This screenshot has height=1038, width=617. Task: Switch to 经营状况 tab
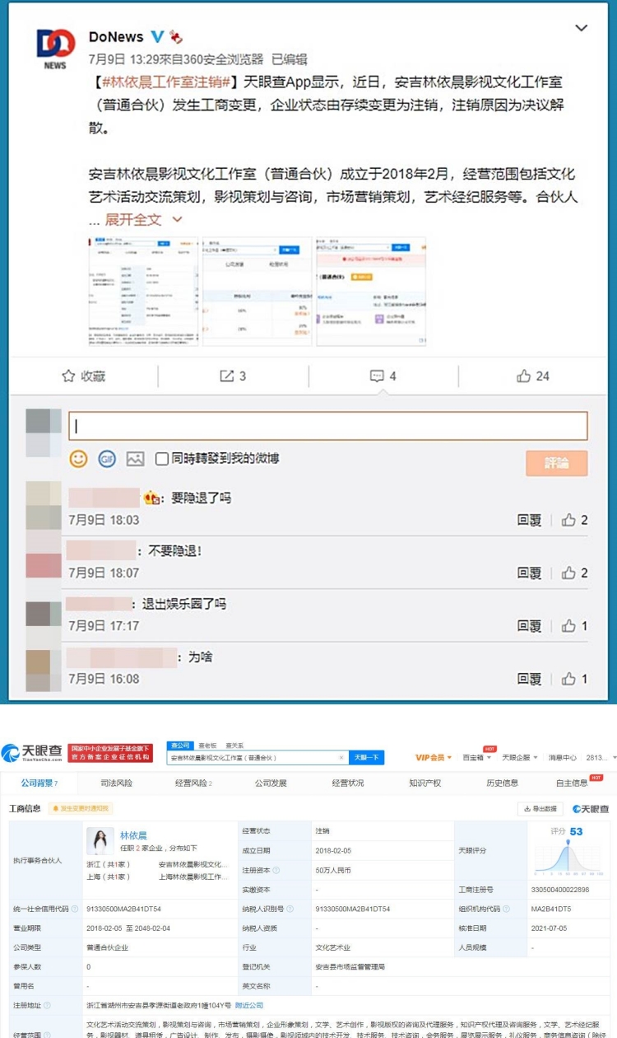[348, 783]
